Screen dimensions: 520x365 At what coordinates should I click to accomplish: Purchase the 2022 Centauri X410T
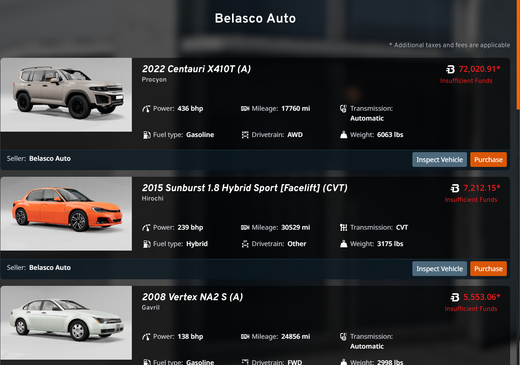488,160
